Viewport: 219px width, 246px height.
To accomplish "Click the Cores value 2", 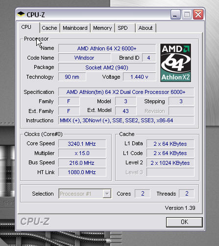I will (x=143, y=194).
